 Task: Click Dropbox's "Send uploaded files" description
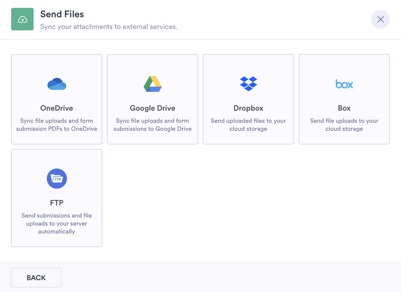pos(248,125)
